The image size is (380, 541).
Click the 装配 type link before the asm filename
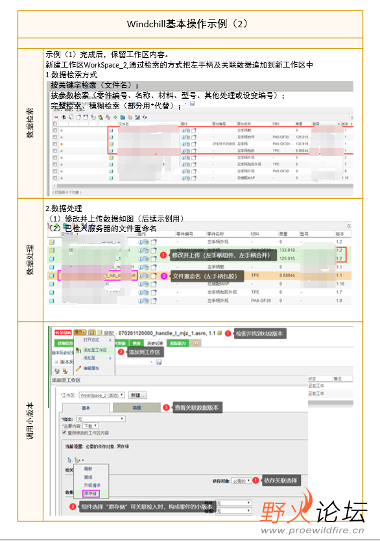pyautogui.click(x=109, y=333)
